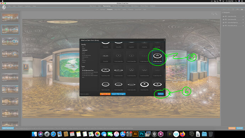The width and height of the screenshot is (245, 138).
Task: Filter Family list by Audio
Action: coord(84,52)
